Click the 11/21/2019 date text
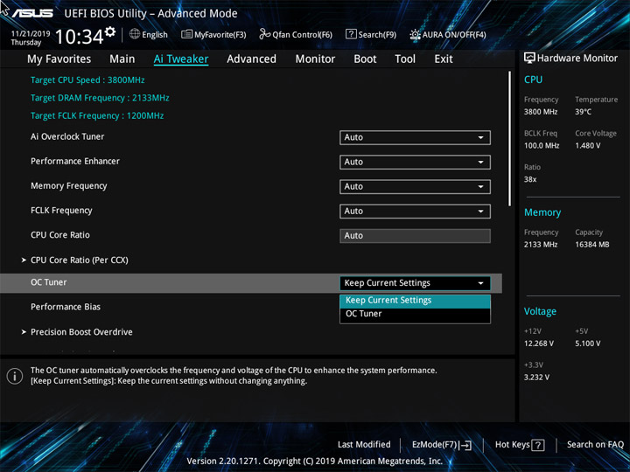This screenshot has width=630, height=472. [x=30, y=34]
